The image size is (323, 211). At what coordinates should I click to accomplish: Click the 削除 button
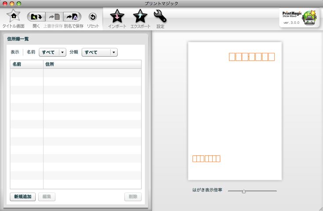click(133, 197)
